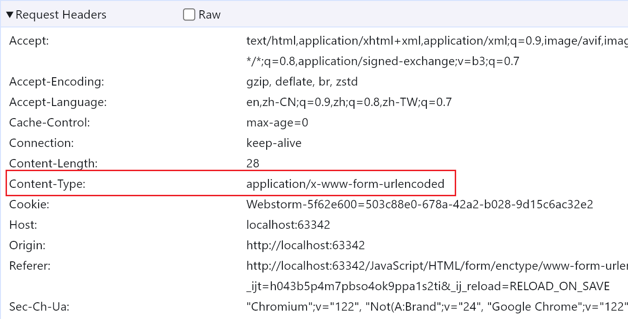Click the application/x-www-form-urlencoded value
628x319 pixels.
(345, 184)
